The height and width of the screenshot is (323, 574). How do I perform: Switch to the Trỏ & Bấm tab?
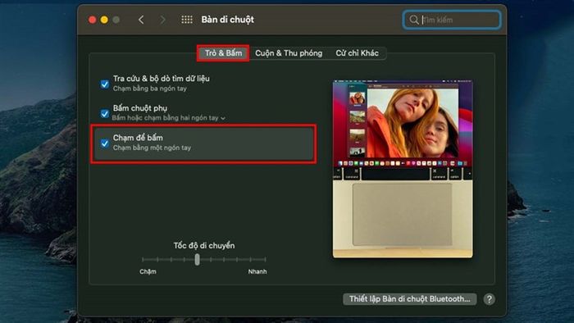(x=223, y=53)
